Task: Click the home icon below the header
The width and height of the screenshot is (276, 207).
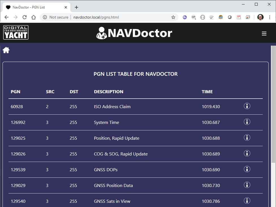Action: click(x=6, y=50)
